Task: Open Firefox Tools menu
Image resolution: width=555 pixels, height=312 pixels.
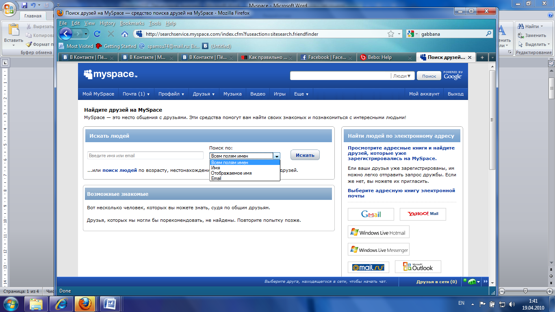Action: point(155,23)
